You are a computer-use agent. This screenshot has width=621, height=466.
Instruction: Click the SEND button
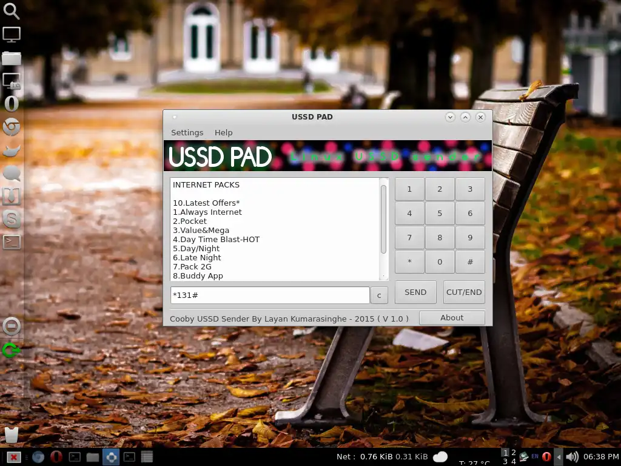(415, 292)
